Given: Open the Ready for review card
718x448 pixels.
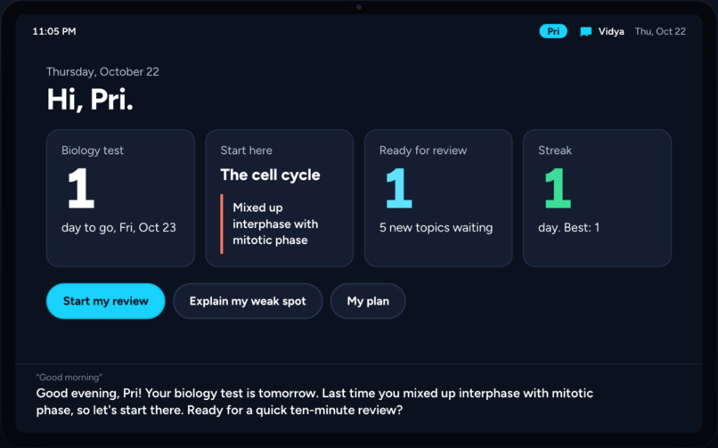Looking at the screenshot, I should pos(438,198).
